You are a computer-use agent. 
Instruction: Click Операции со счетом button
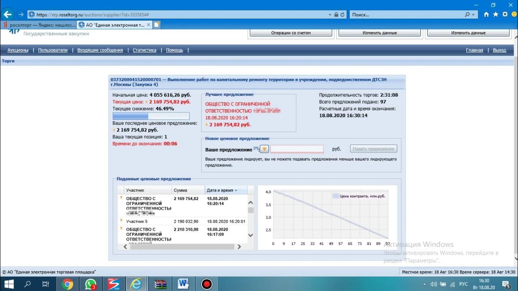(291, 33)
